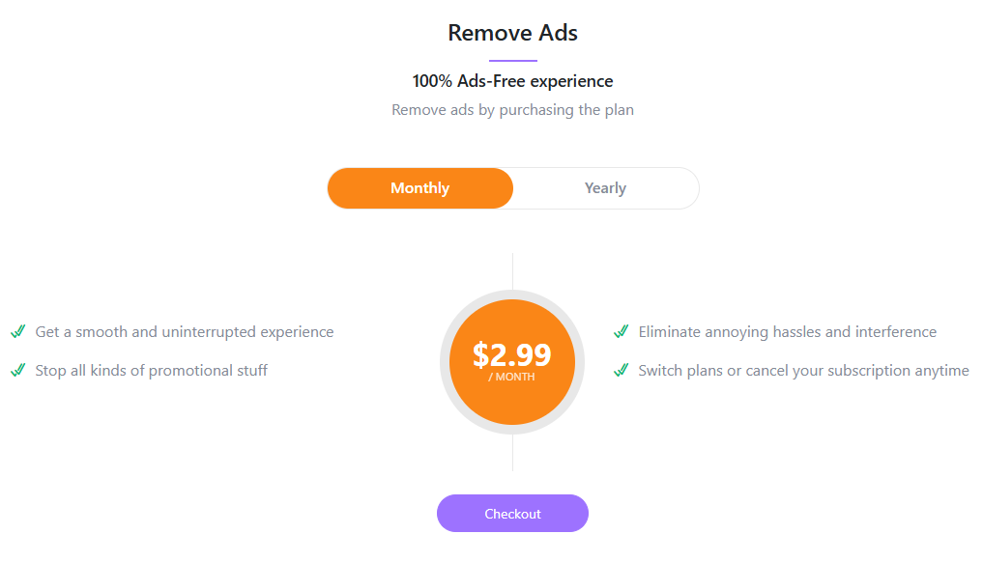This screenshot has width=983, height=562.
Task: Click the $2.99 price amount
Action: click(x=512, y=354)
